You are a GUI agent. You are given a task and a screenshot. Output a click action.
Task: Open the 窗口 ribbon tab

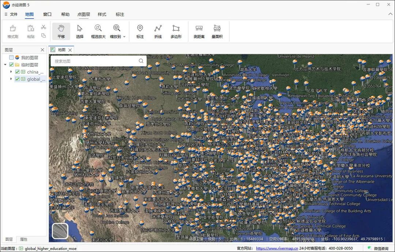pos(47,14)
